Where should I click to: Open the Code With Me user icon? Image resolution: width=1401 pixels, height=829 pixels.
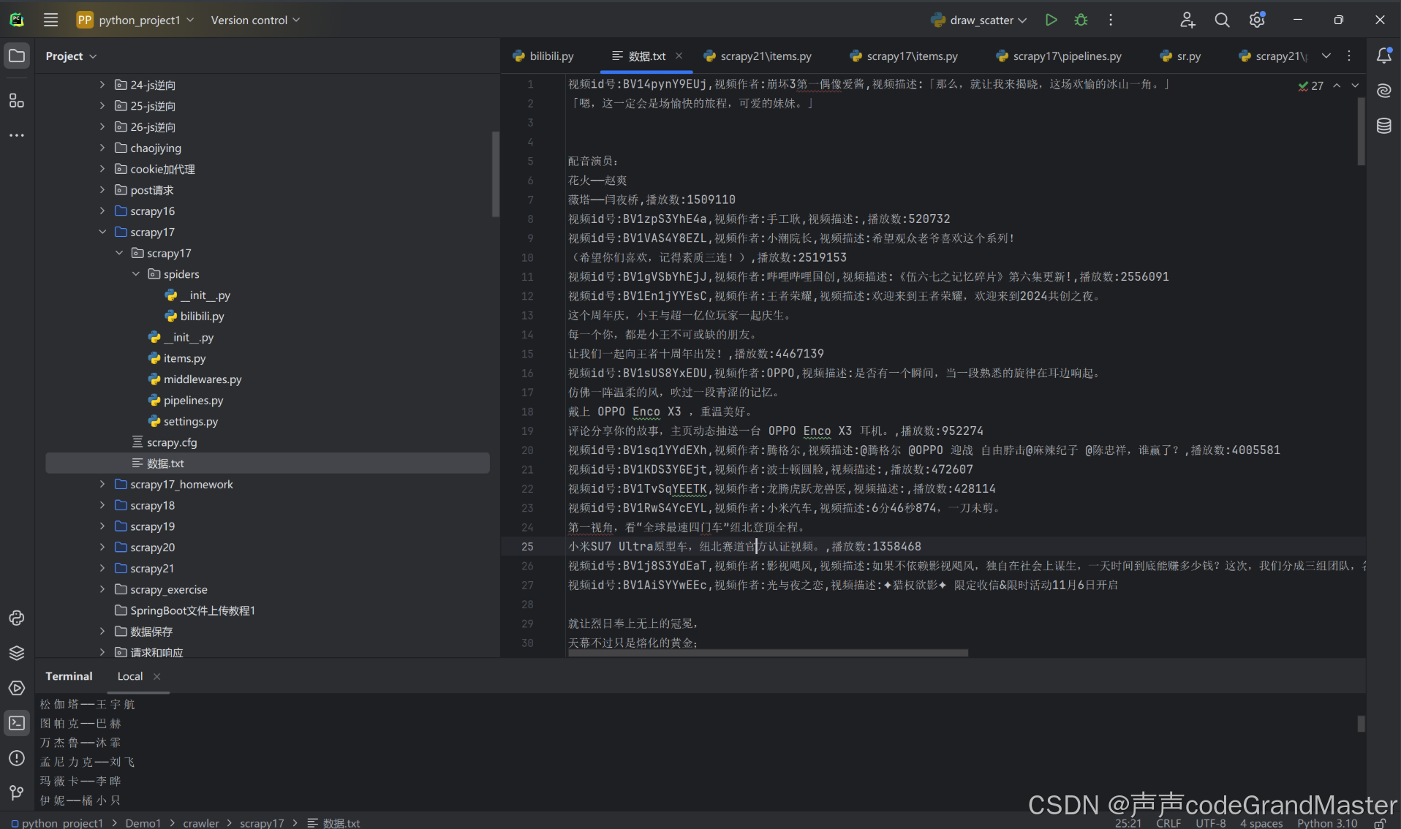click(1187, 20)
